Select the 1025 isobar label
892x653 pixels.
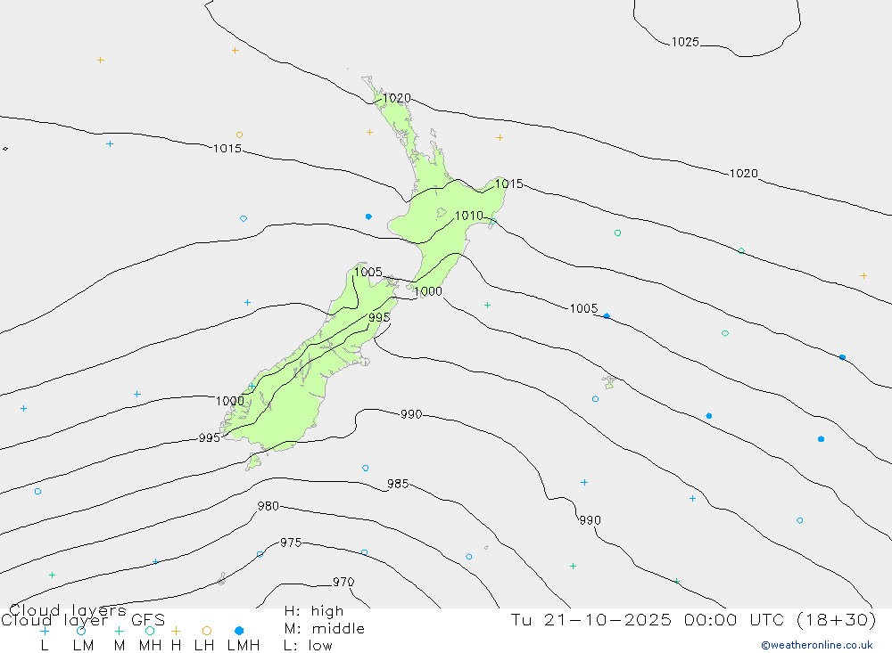[685, 42]
